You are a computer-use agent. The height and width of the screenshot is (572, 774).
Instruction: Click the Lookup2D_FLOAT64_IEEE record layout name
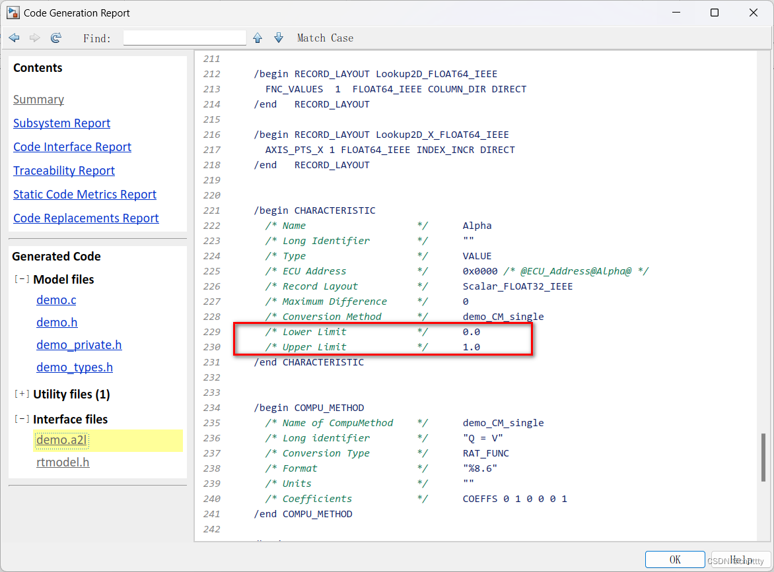pos(437,74)
